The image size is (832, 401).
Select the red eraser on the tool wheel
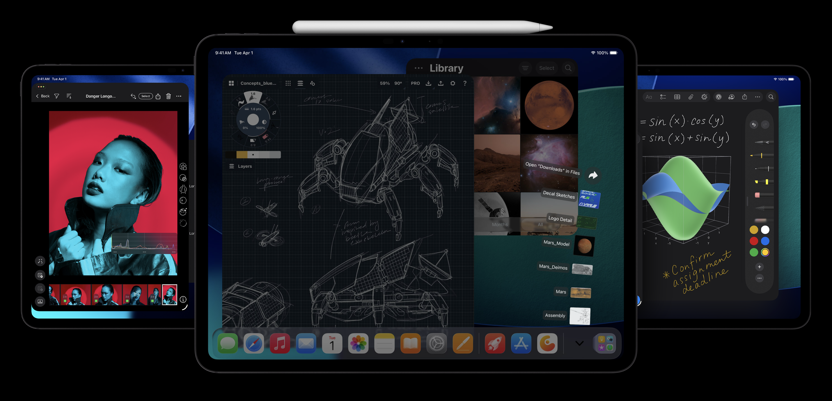[266, 137]
